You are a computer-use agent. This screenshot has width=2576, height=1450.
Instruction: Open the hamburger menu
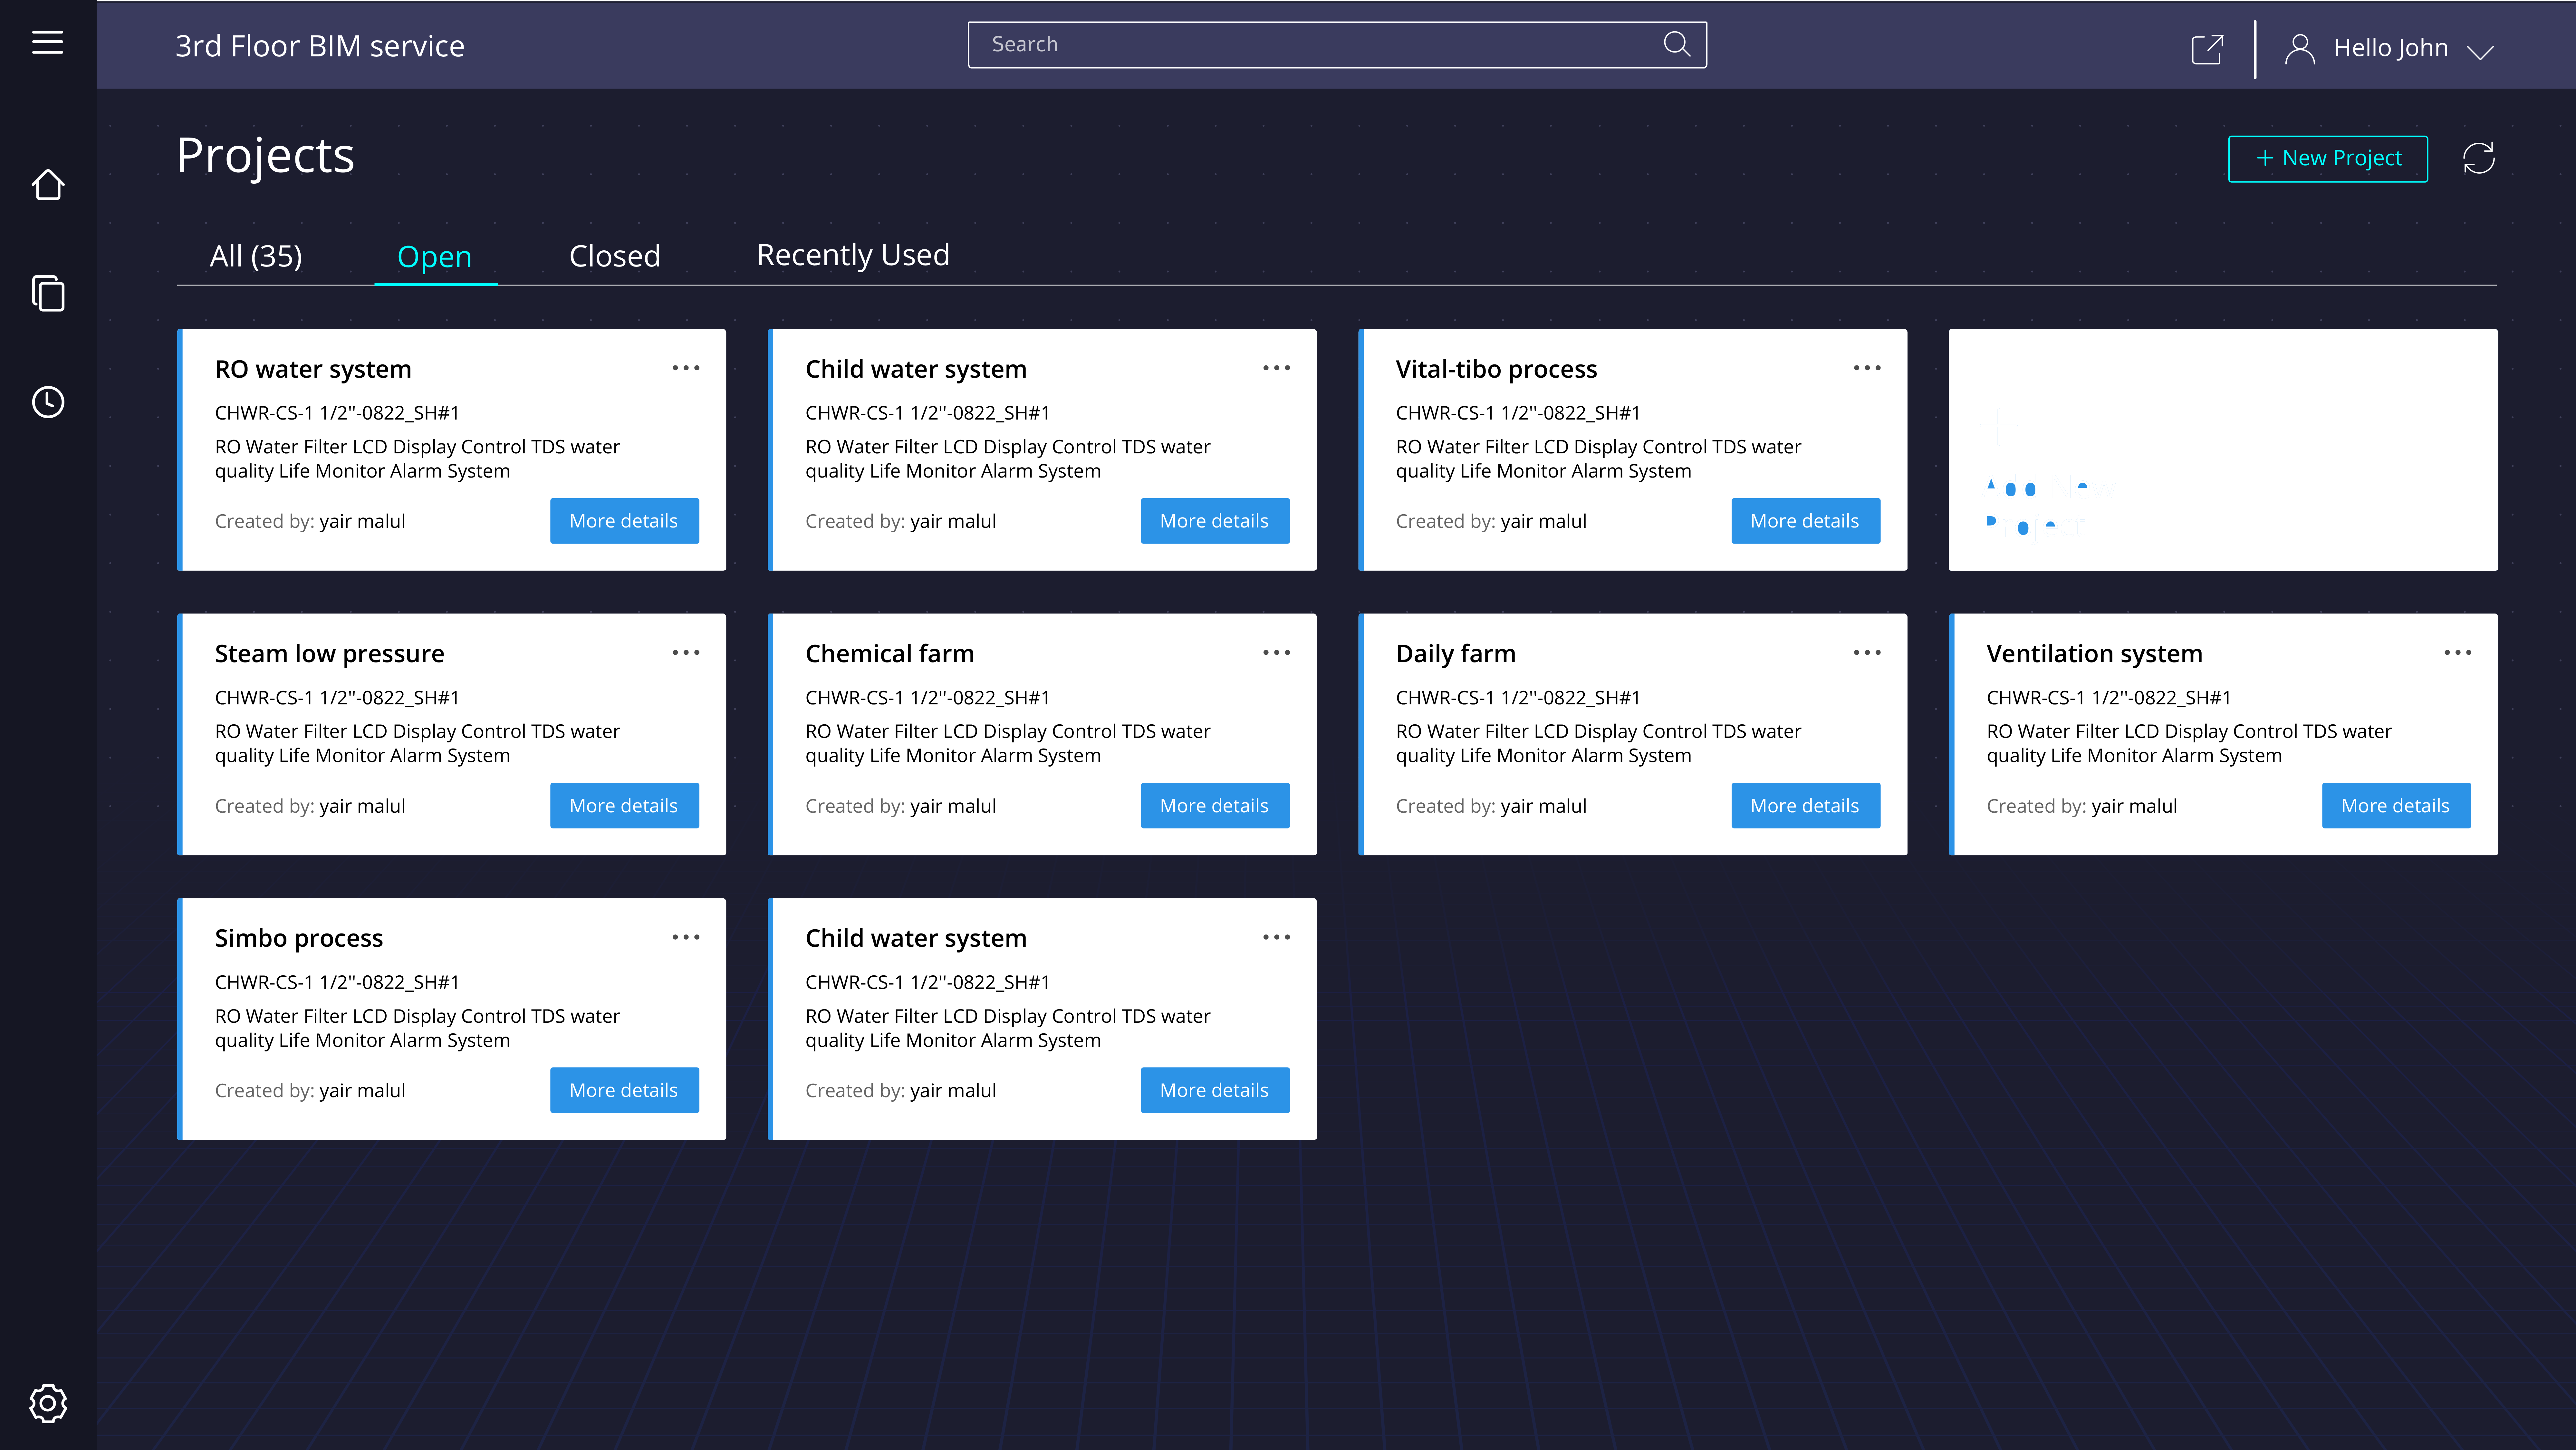[47, 42]
